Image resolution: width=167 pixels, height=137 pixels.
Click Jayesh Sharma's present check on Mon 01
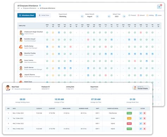47,75
